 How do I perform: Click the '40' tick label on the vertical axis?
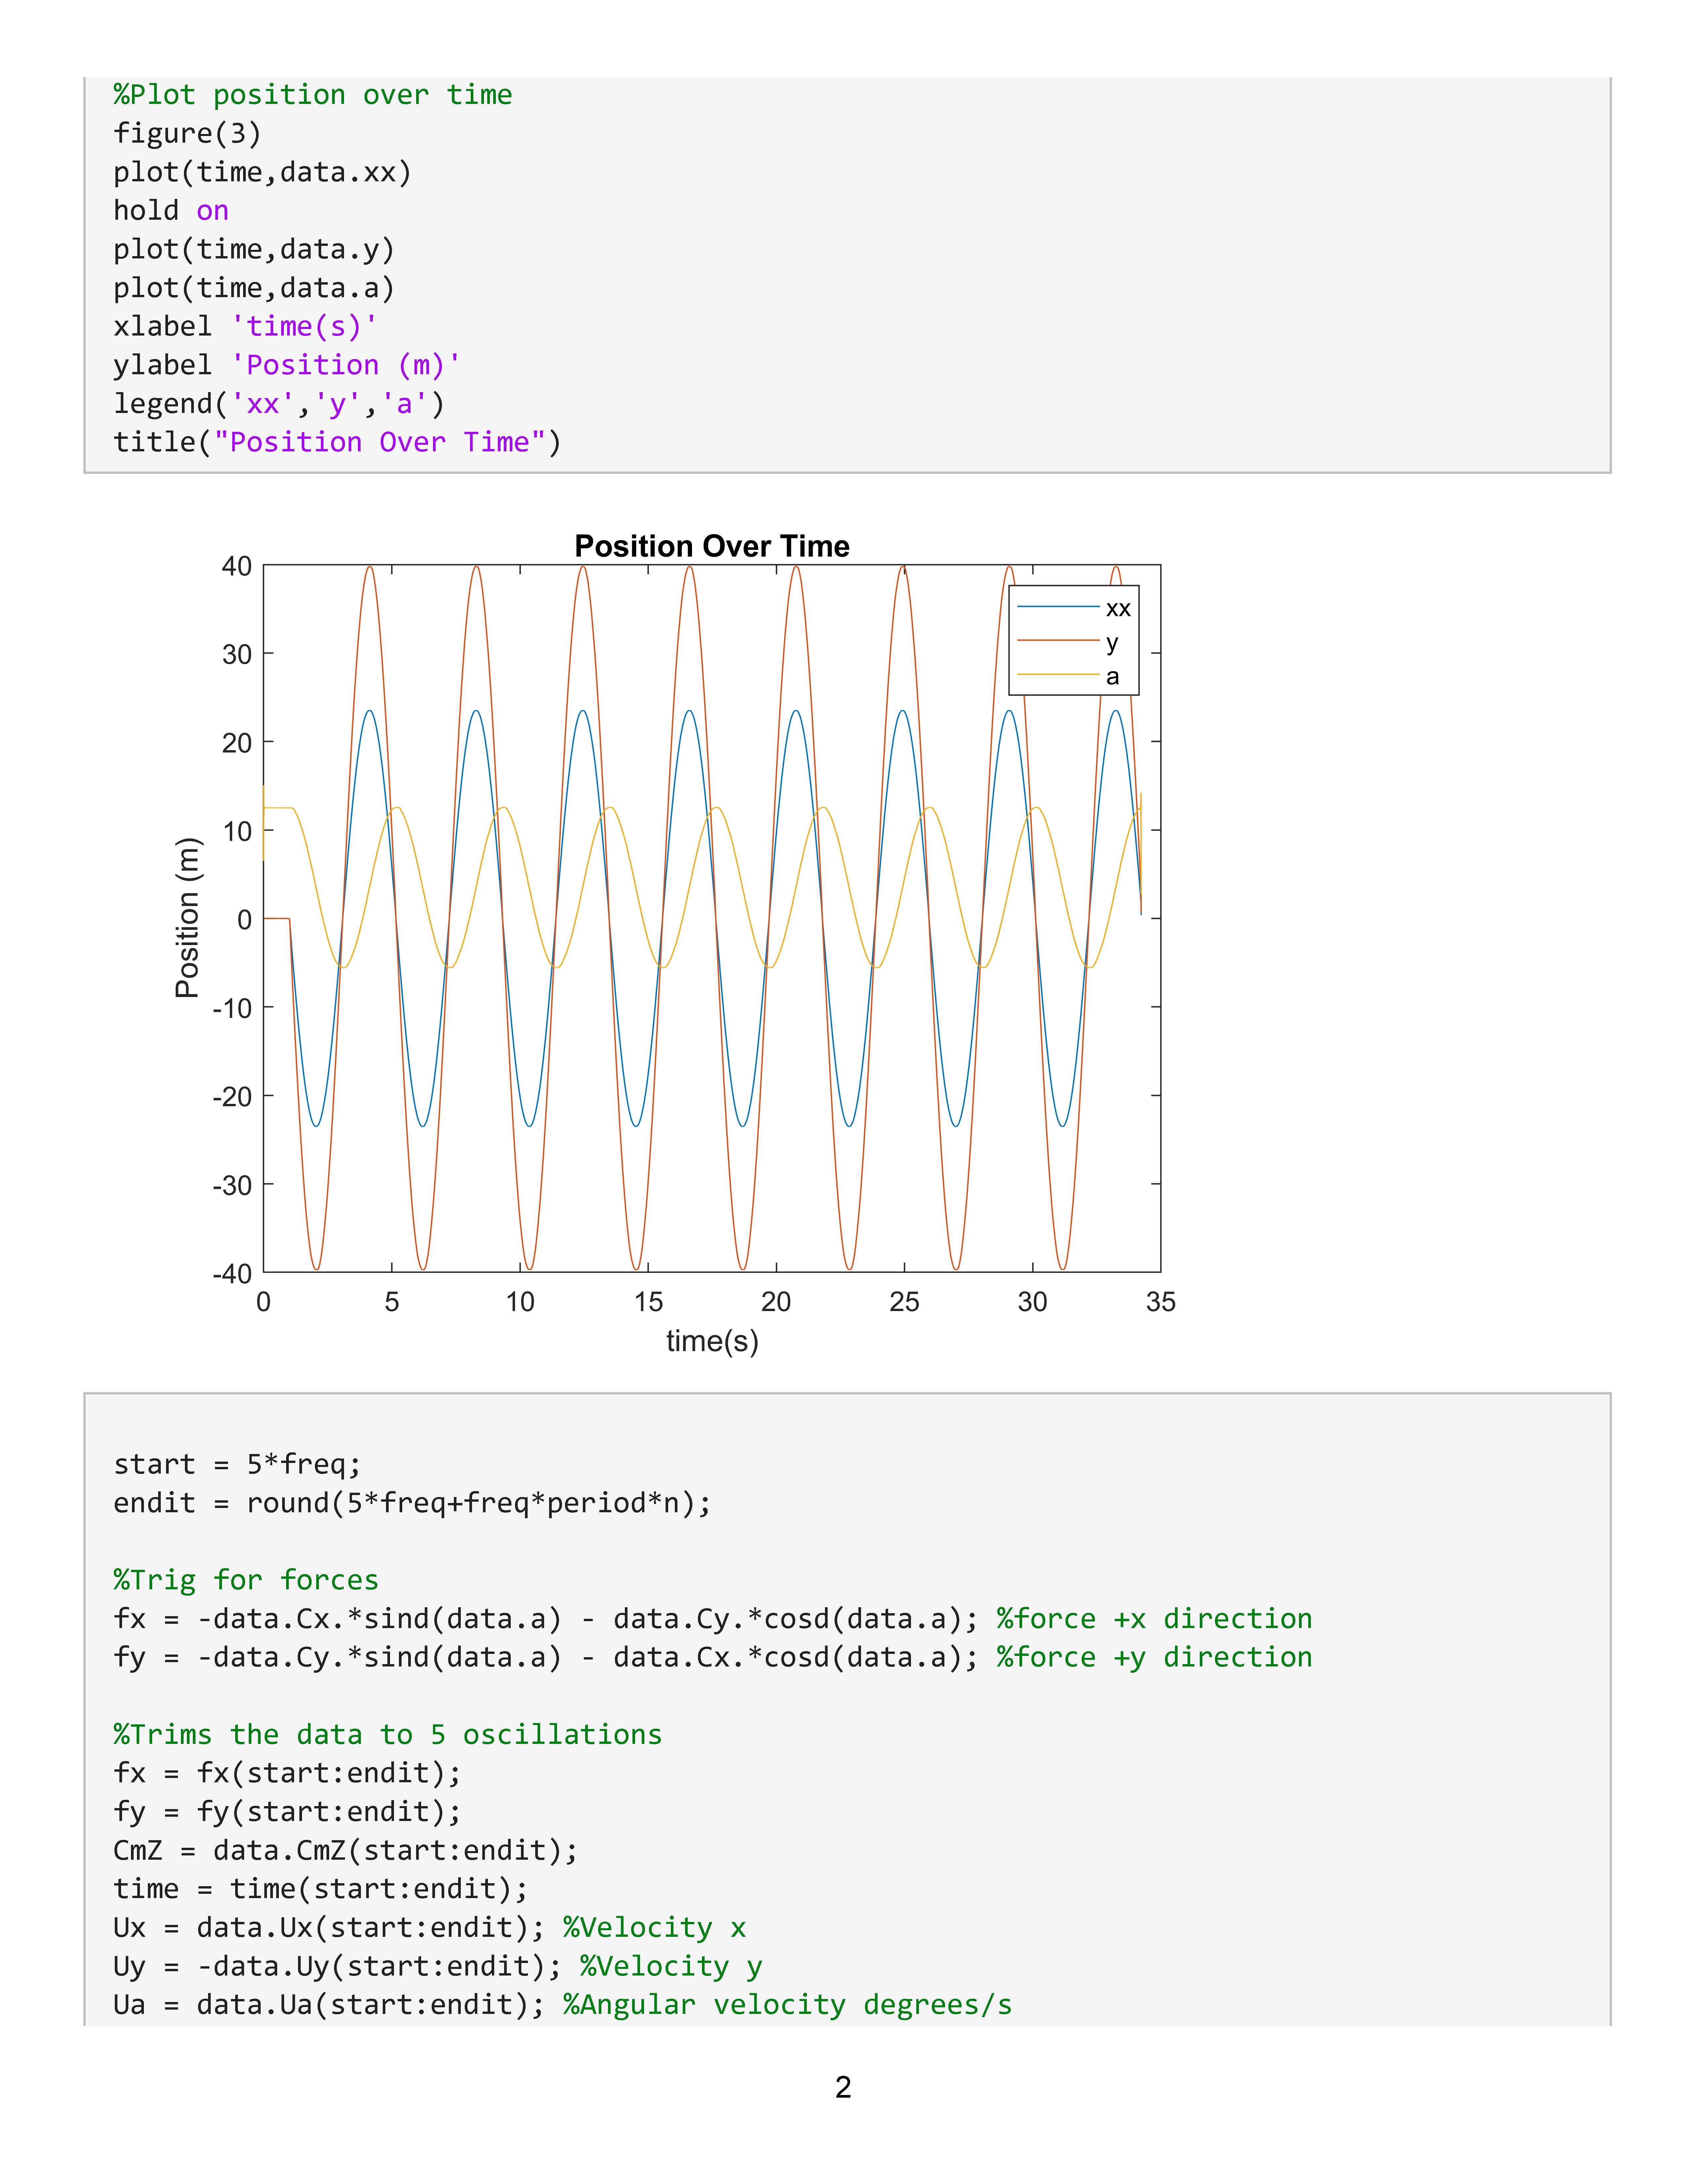tap(237, 566)
